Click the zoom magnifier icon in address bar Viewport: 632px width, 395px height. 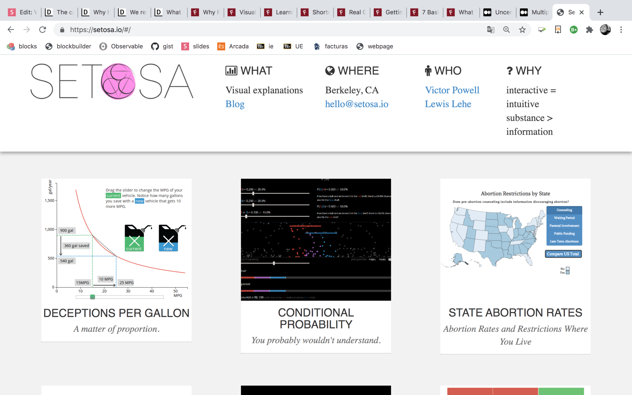[x=506, y=30]
